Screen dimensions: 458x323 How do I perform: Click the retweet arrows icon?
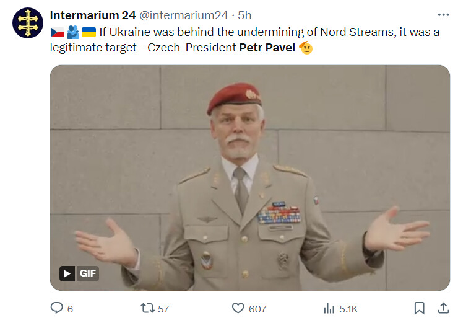147,308
